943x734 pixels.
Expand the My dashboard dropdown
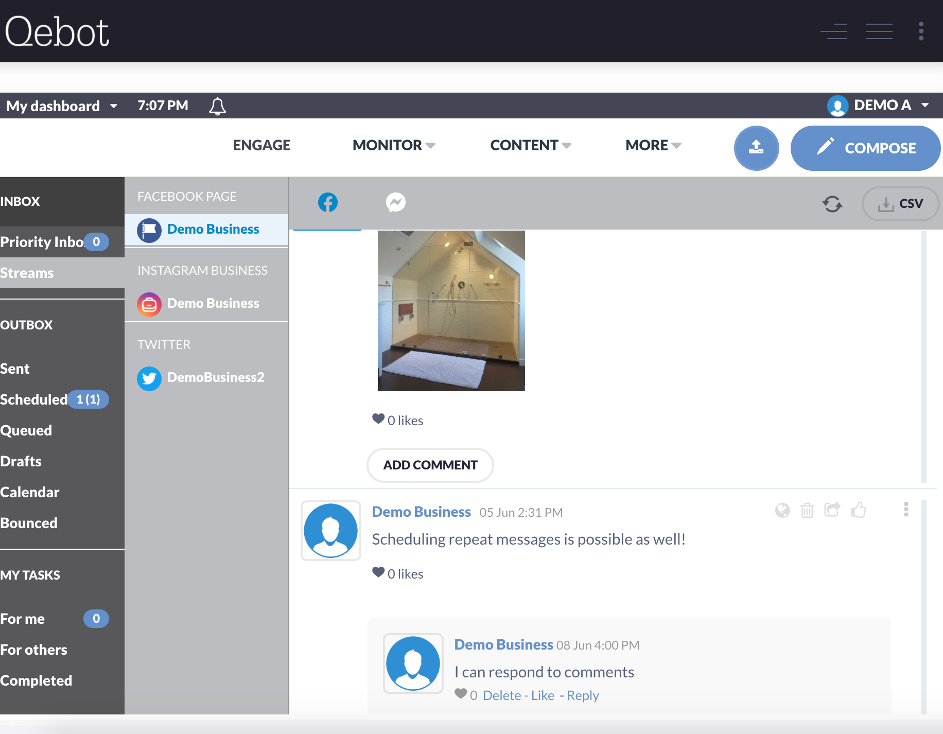[62, 106]
